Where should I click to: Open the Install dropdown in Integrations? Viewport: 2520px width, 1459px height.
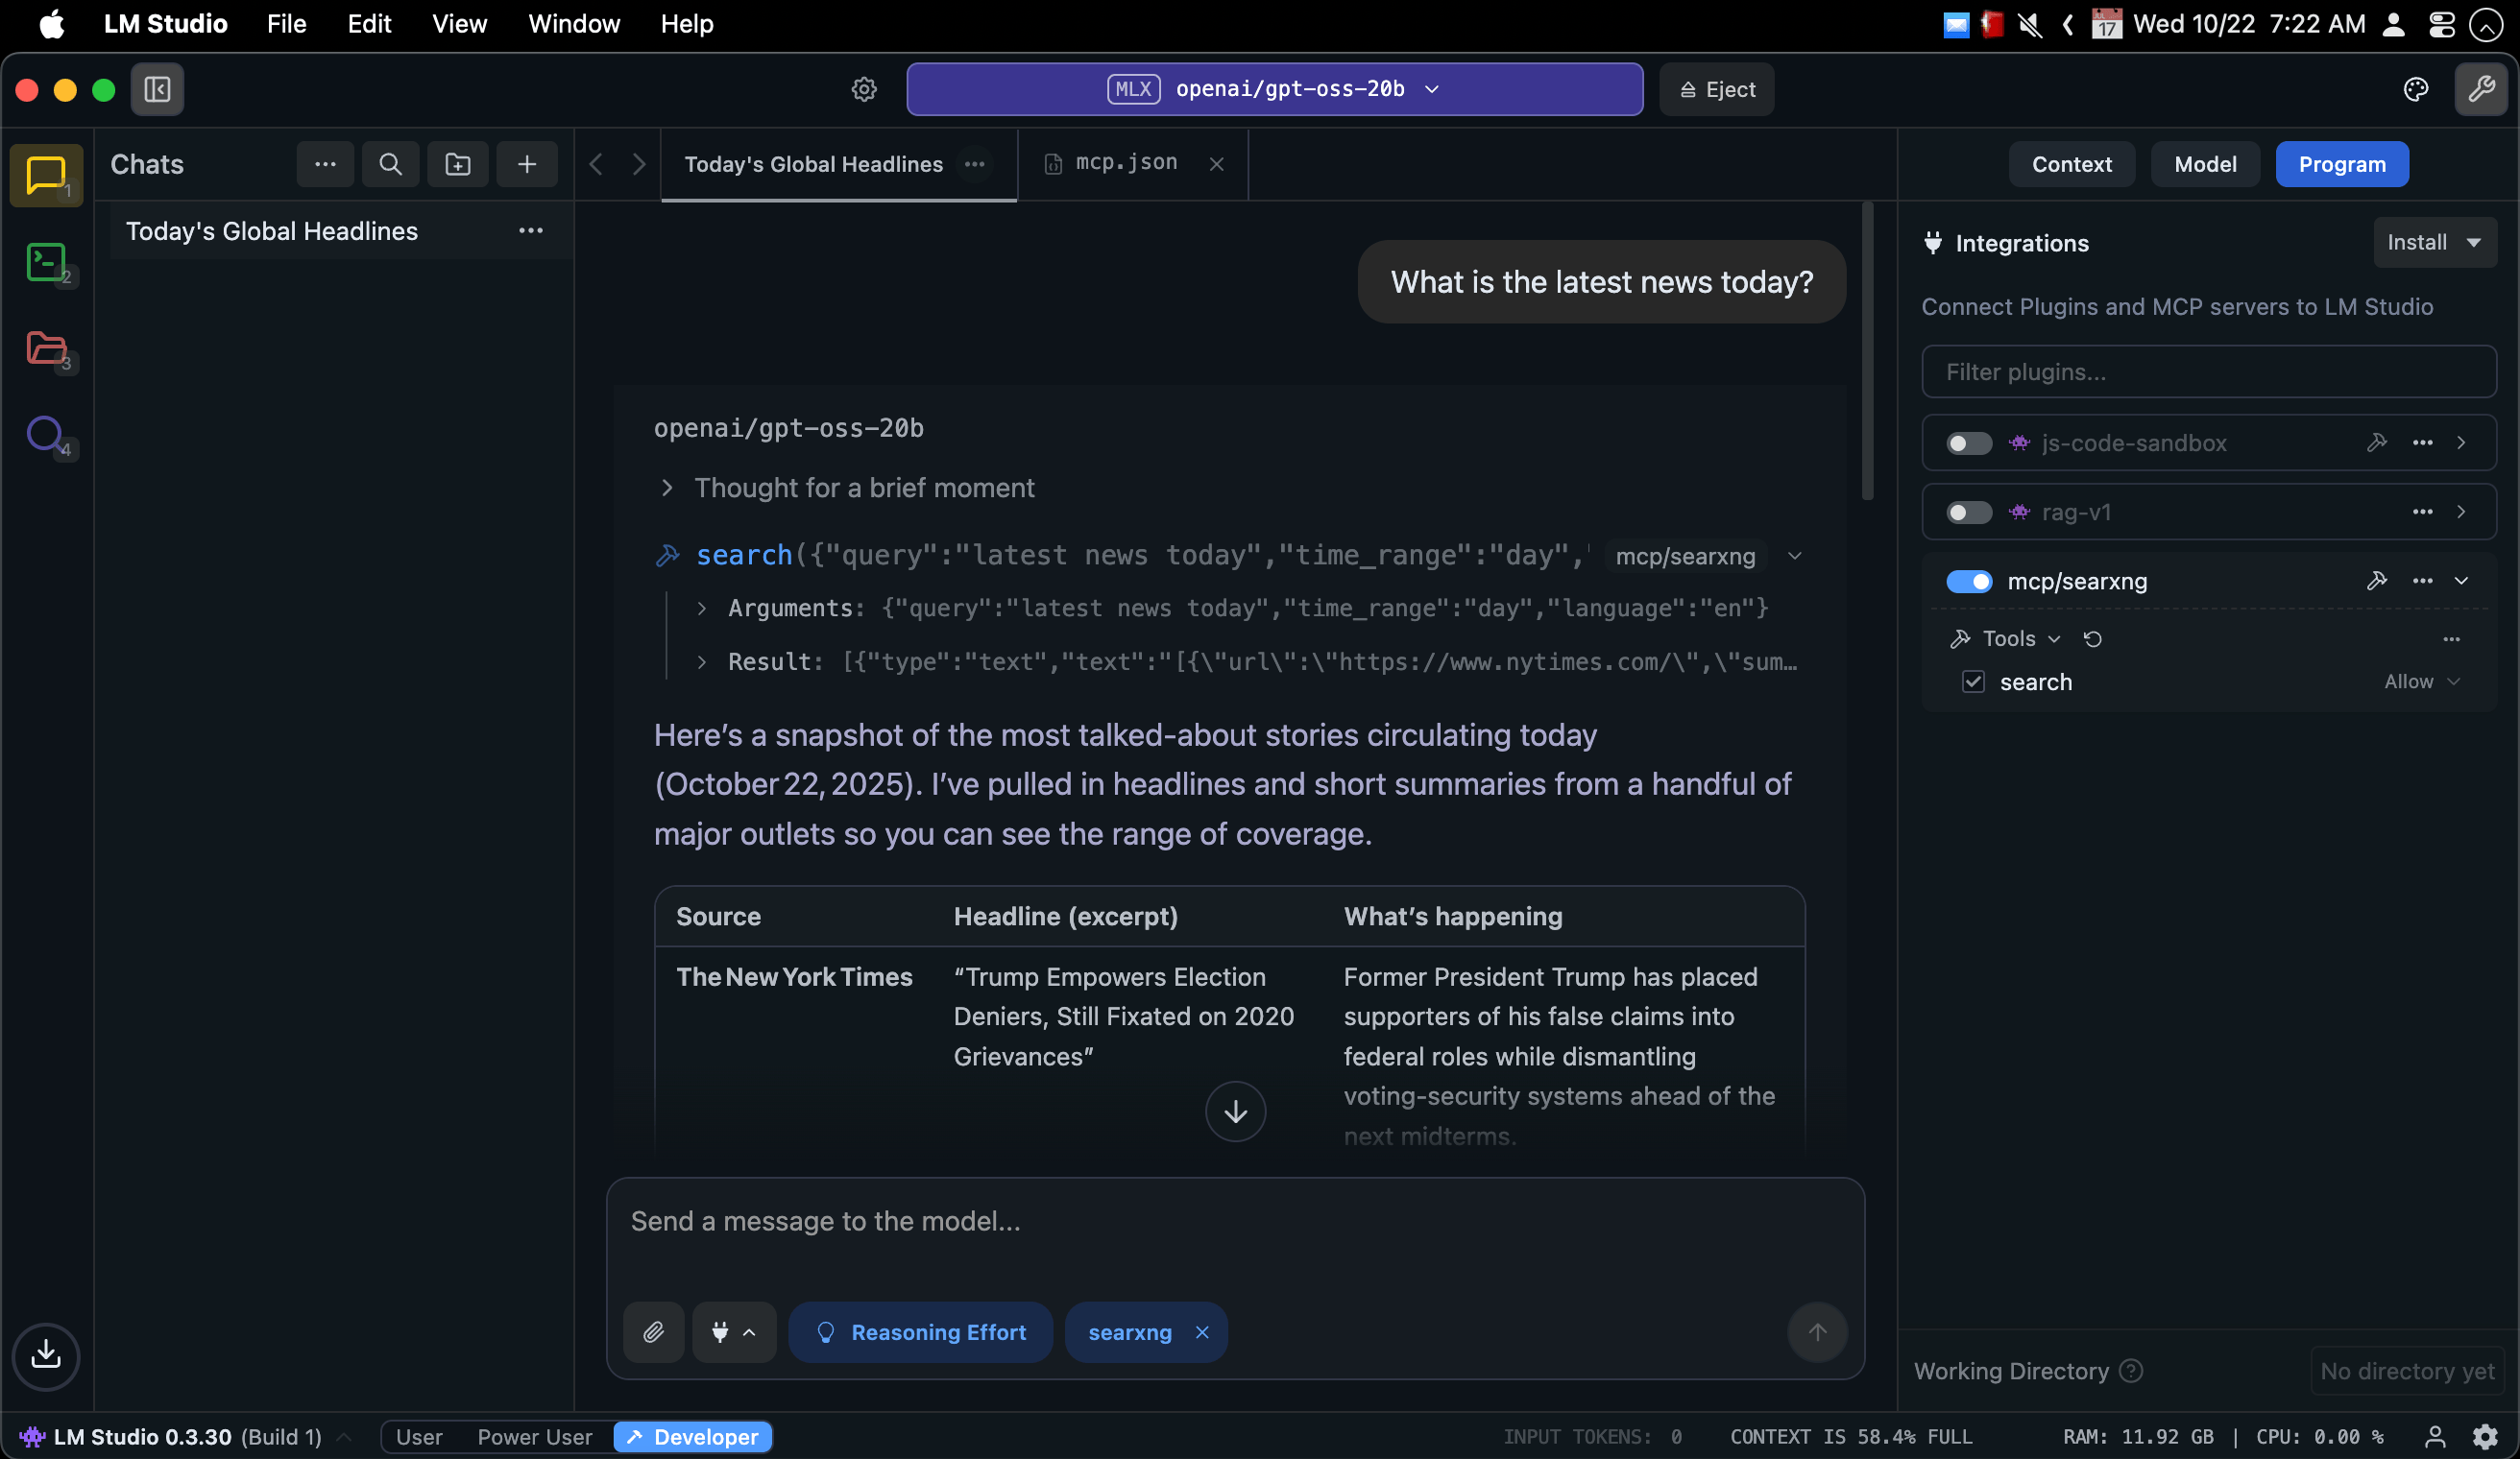[2434, 243]
